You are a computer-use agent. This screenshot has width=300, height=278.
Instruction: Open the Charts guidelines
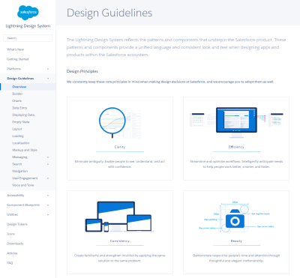point(17,101)
